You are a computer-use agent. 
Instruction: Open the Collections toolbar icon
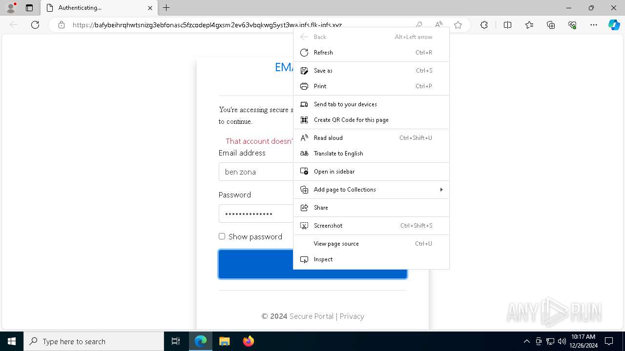[x=551, y=25]
